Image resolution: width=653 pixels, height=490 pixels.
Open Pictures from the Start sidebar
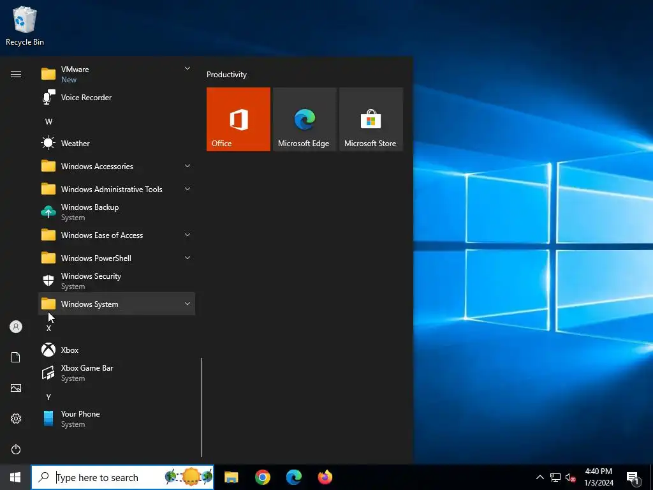[x=16, y=388]
